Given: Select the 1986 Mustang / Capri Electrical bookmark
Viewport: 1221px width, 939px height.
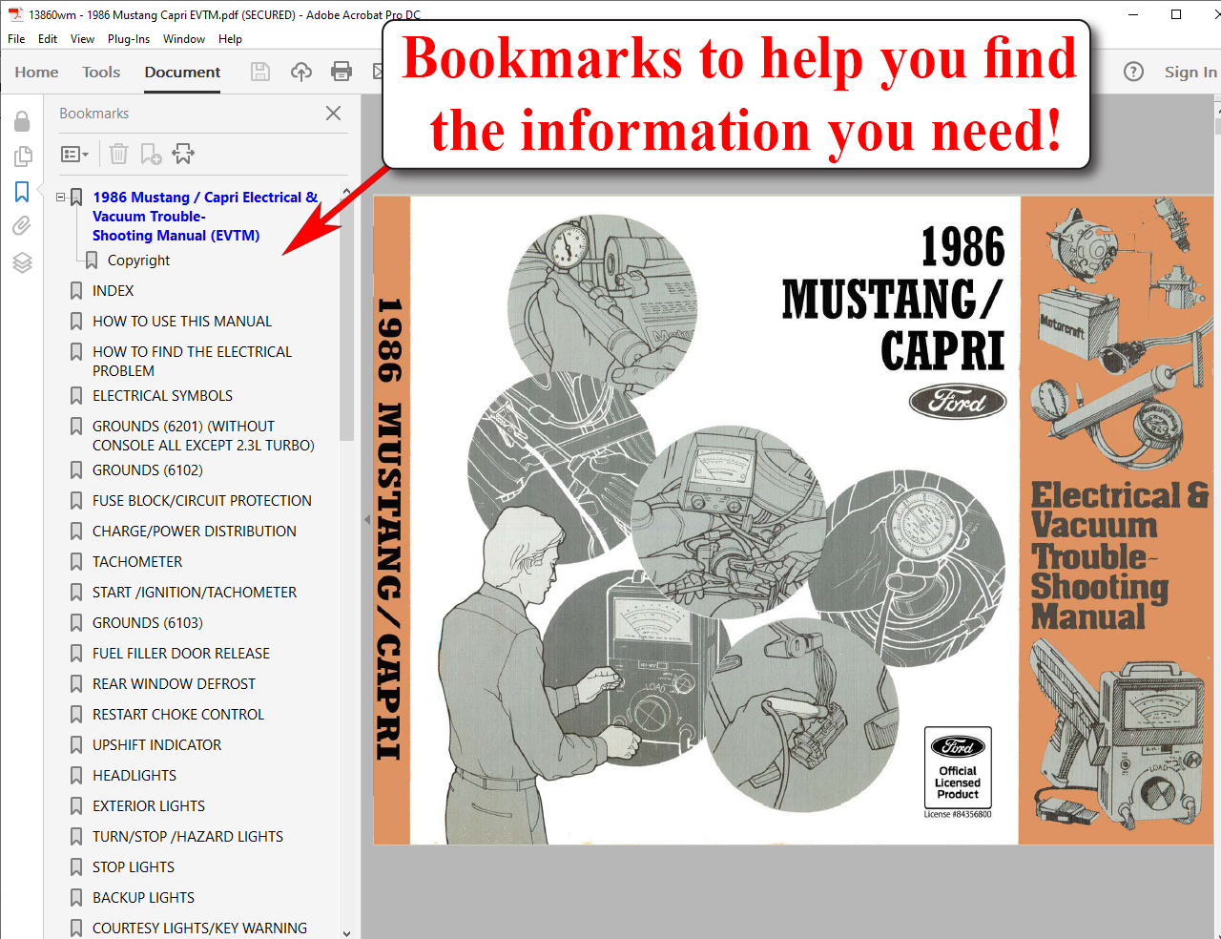Looking at the screenshot, I should click(205, 217).
